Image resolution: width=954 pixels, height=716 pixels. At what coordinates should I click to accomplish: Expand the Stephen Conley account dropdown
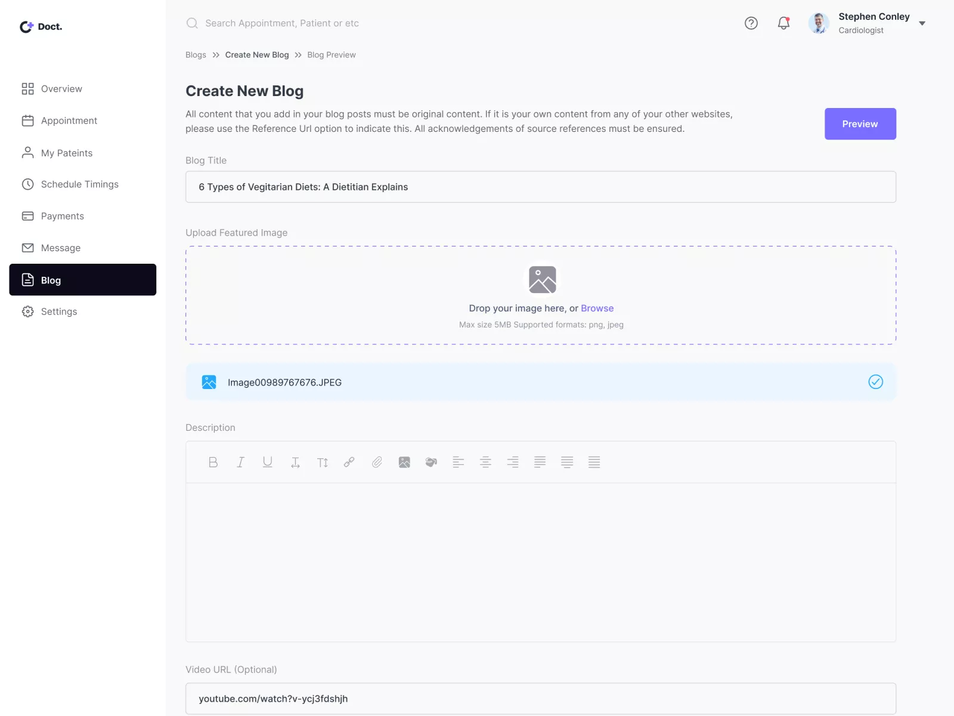pos(922,24)
